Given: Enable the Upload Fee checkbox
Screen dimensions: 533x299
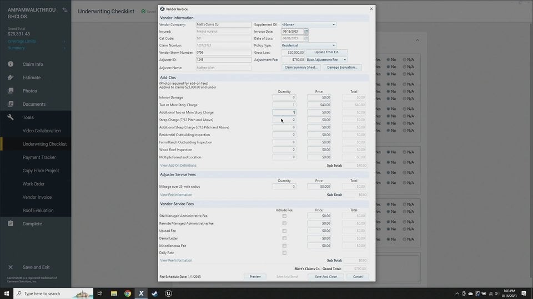Looking at the screenshot, I should [284, 231].
